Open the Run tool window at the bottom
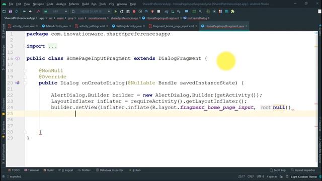Viewport: 322px width, 181px height. (135, 170)
